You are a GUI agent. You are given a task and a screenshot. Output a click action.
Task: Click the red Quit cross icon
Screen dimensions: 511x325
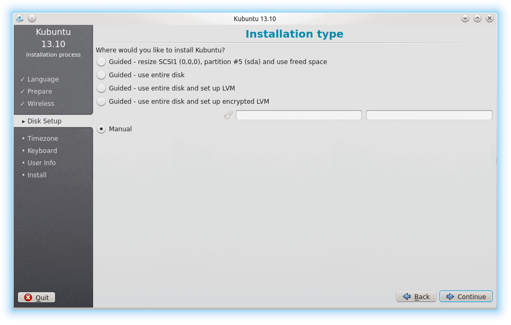click(29, 297)
